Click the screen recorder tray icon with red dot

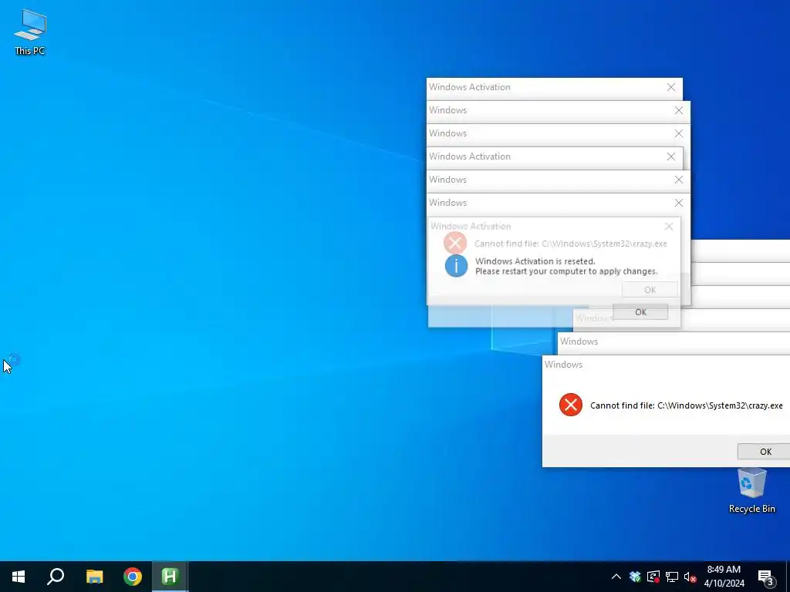coord(653,577)
